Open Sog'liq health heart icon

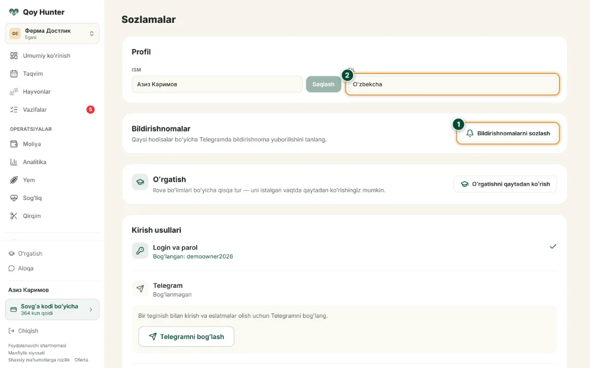point(14,198)
